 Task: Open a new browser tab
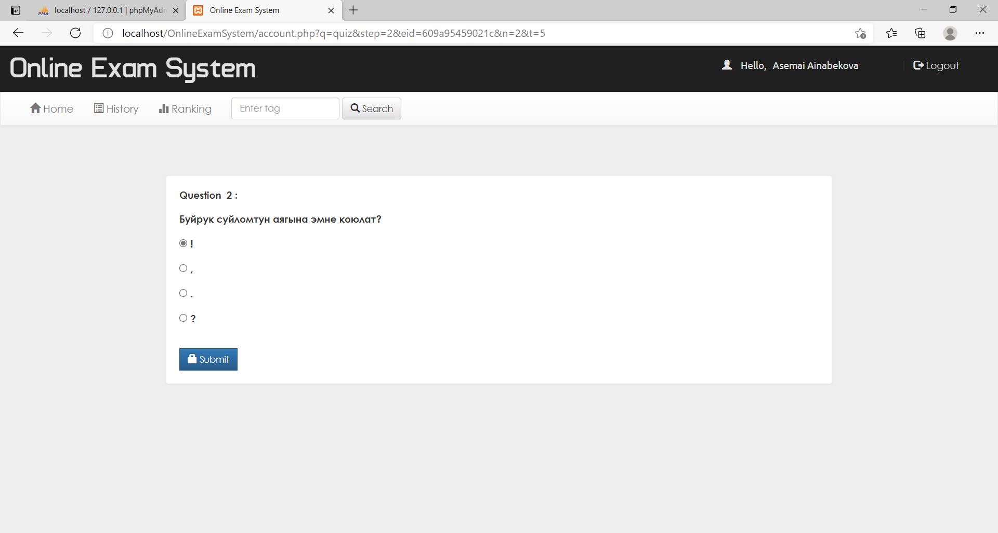coord(353,10)
